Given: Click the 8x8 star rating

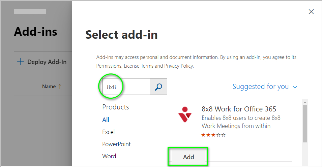Looking at the screenshot, I should coord(213,135).
